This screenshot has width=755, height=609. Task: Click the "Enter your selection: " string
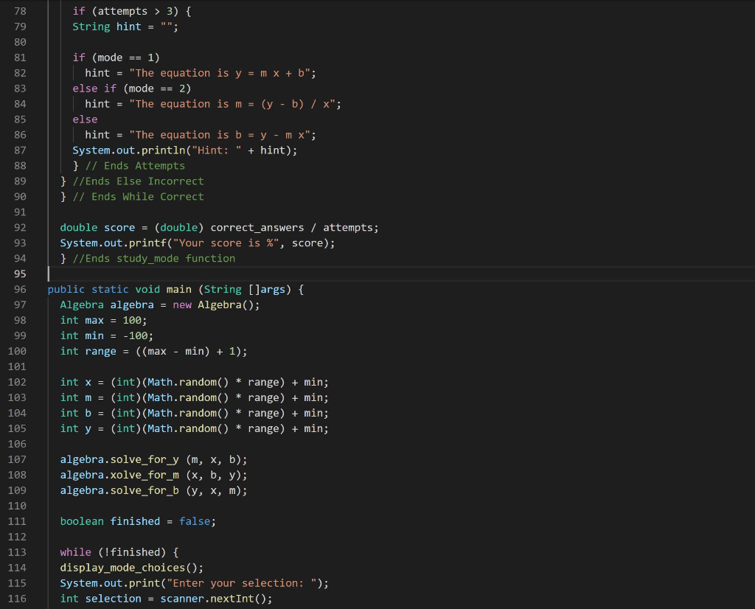[x=242, y=583]
